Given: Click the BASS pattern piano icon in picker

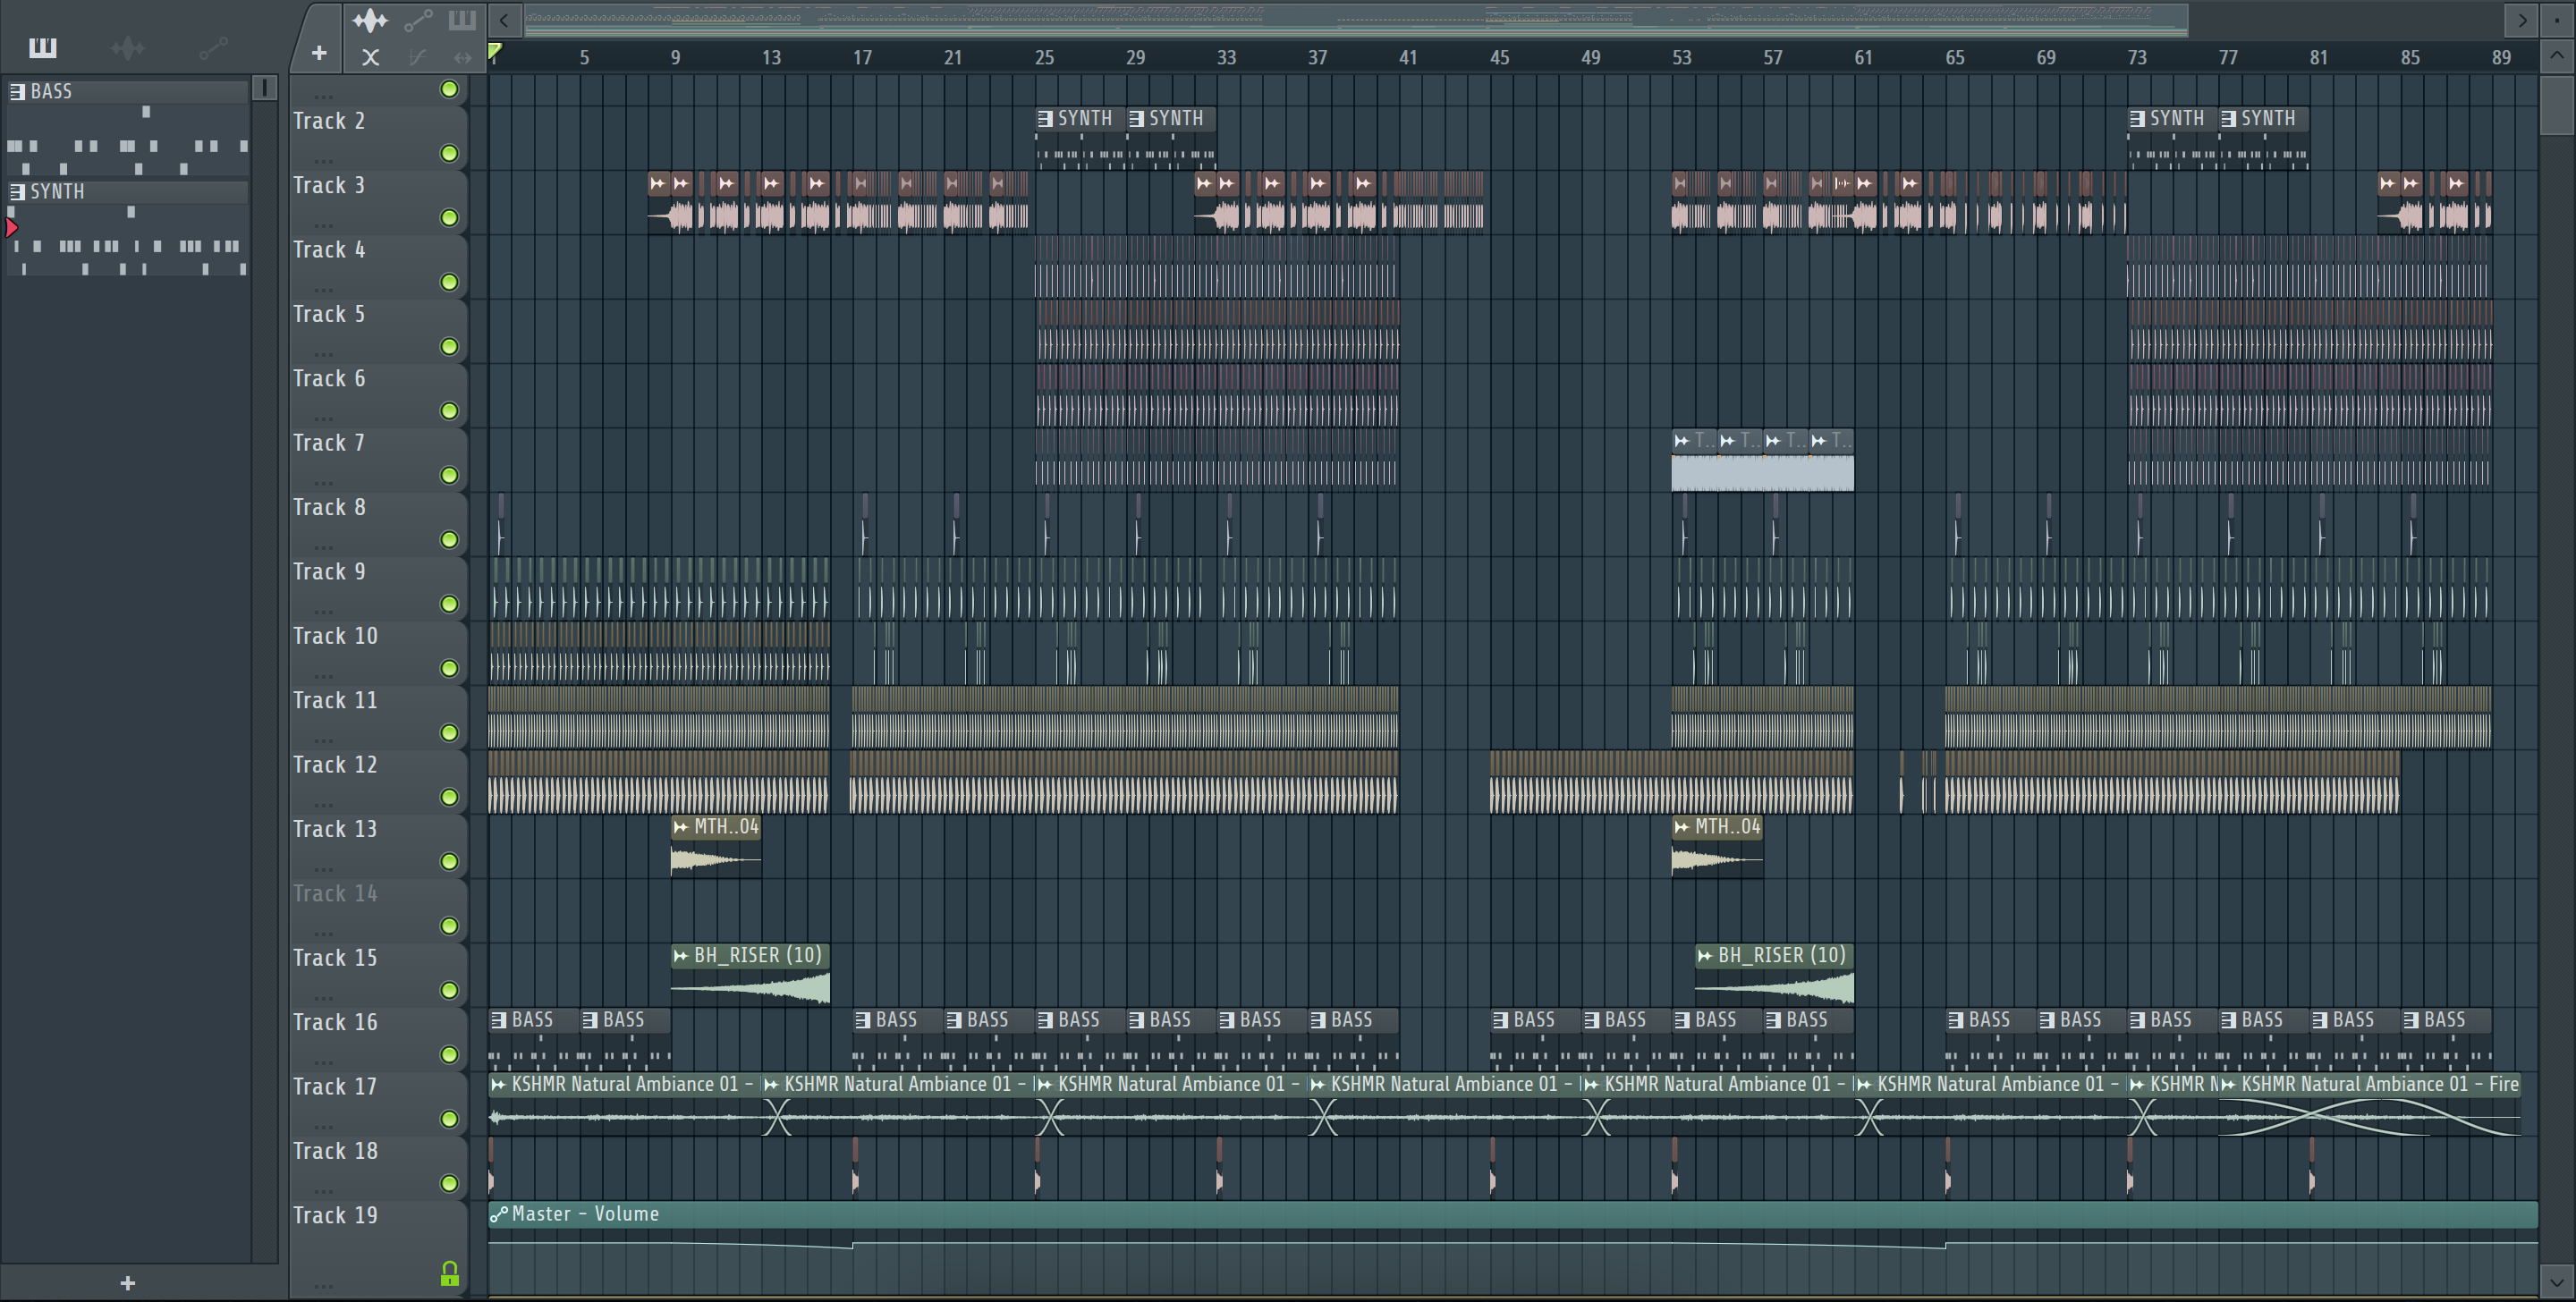Looking at the screenshot, I should pyautogui.click(x=17, y=91).
